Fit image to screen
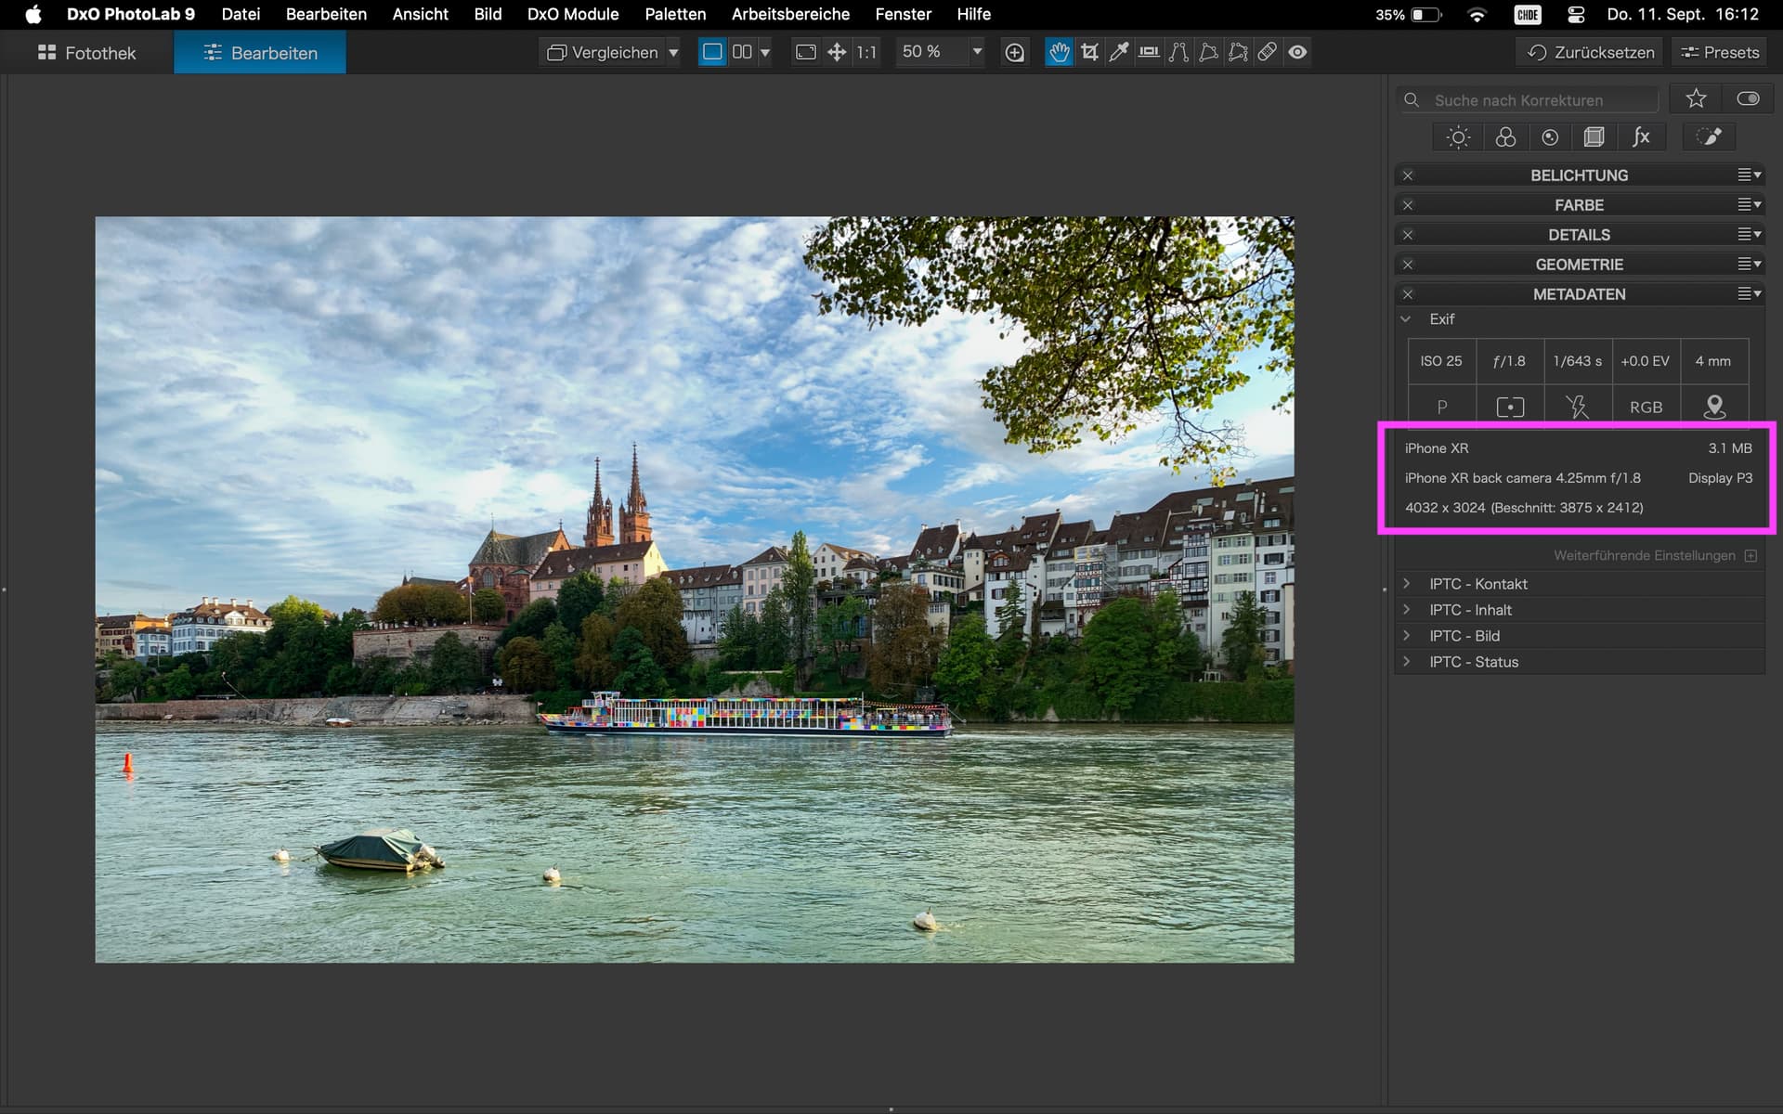Screen dimensions: 1783x1114 coord(805,52)
